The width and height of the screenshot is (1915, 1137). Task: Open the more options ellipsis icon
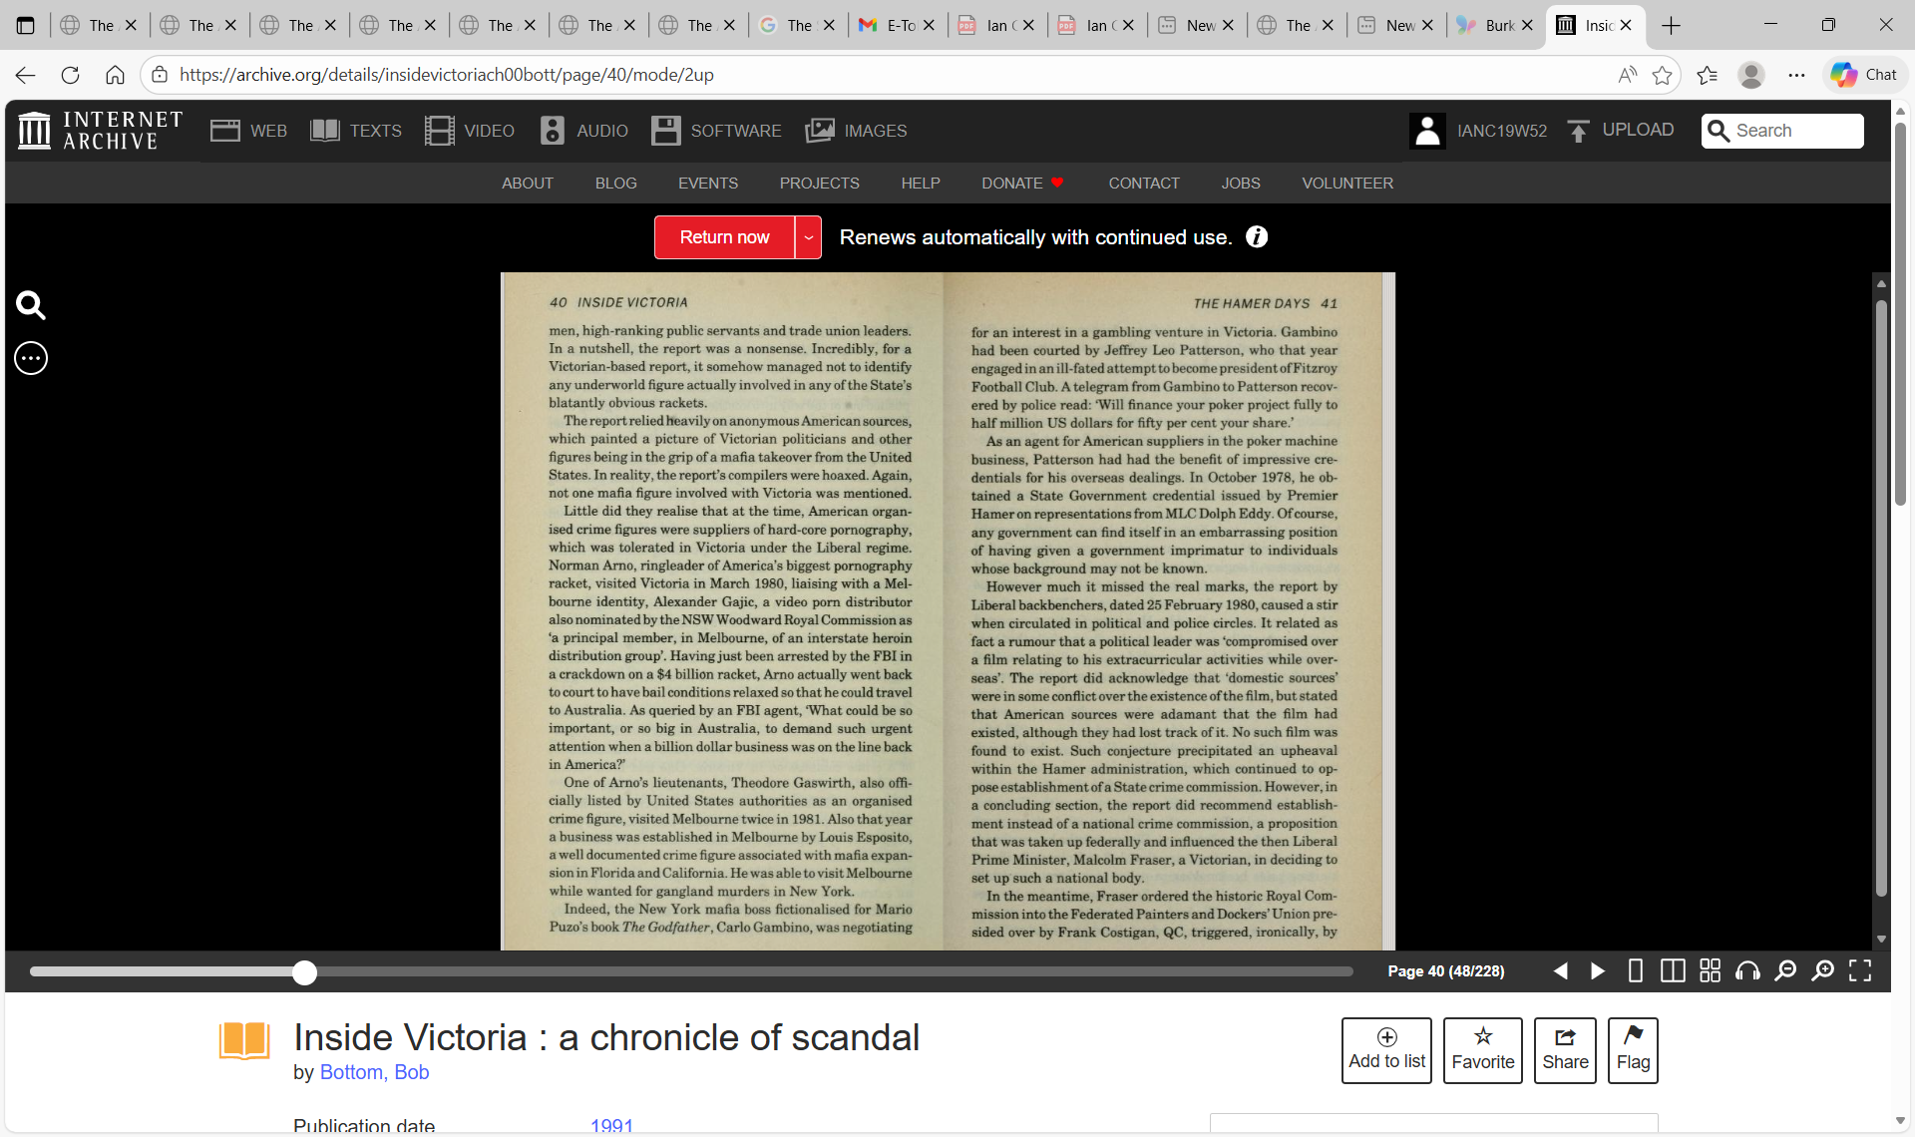click(31, 358)
